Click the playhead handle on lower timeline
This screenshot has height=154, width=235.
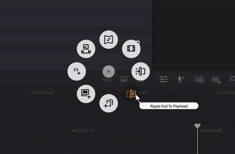click(197, 126)
